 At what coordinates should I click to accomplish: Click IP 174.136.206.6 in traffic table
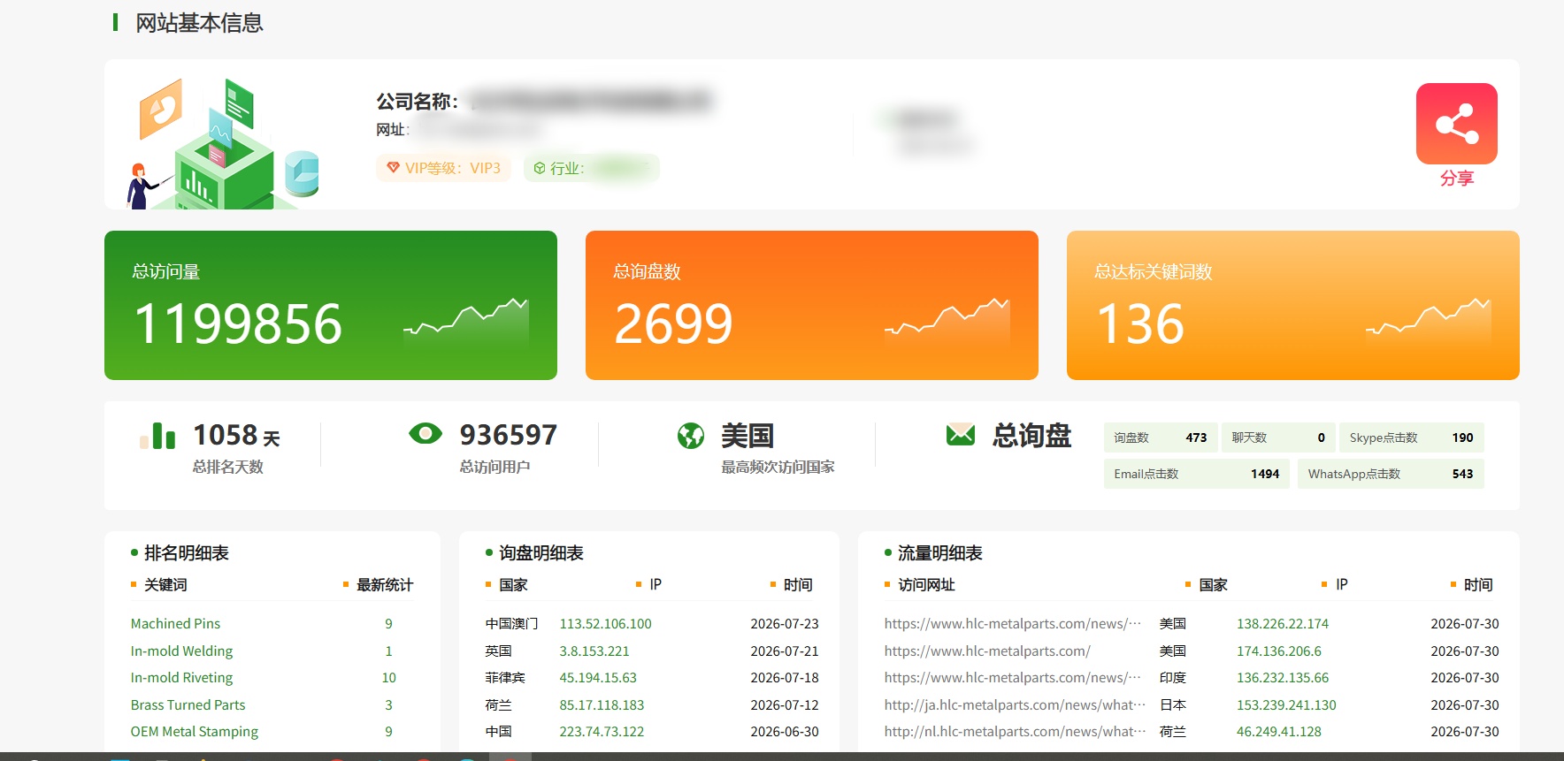[x=1279, y=651]
